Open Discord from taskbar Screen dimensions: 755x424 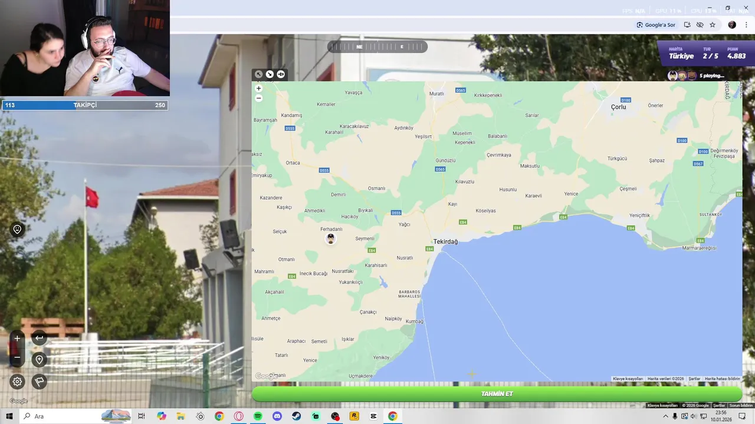coord(277,416)
